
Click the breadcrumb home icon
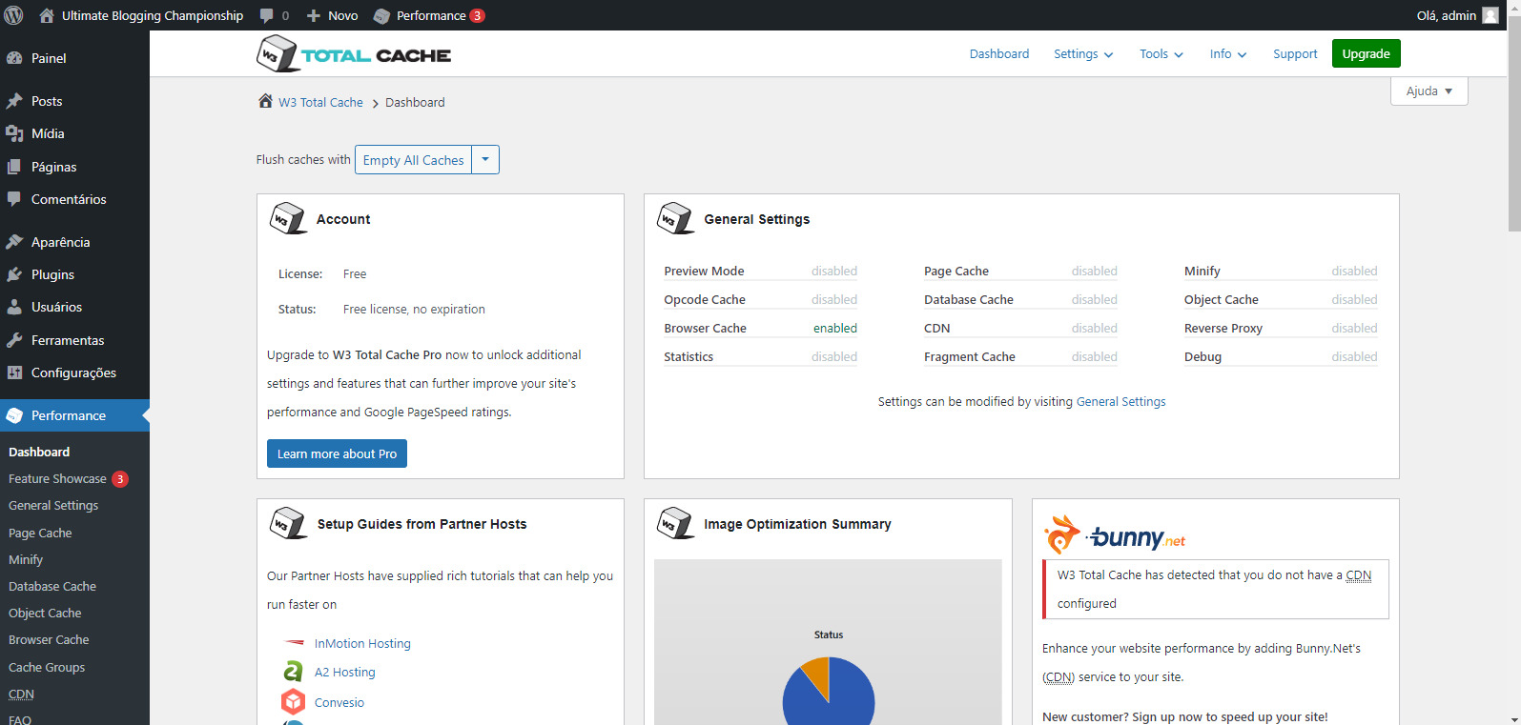click(x=265, y=101)
